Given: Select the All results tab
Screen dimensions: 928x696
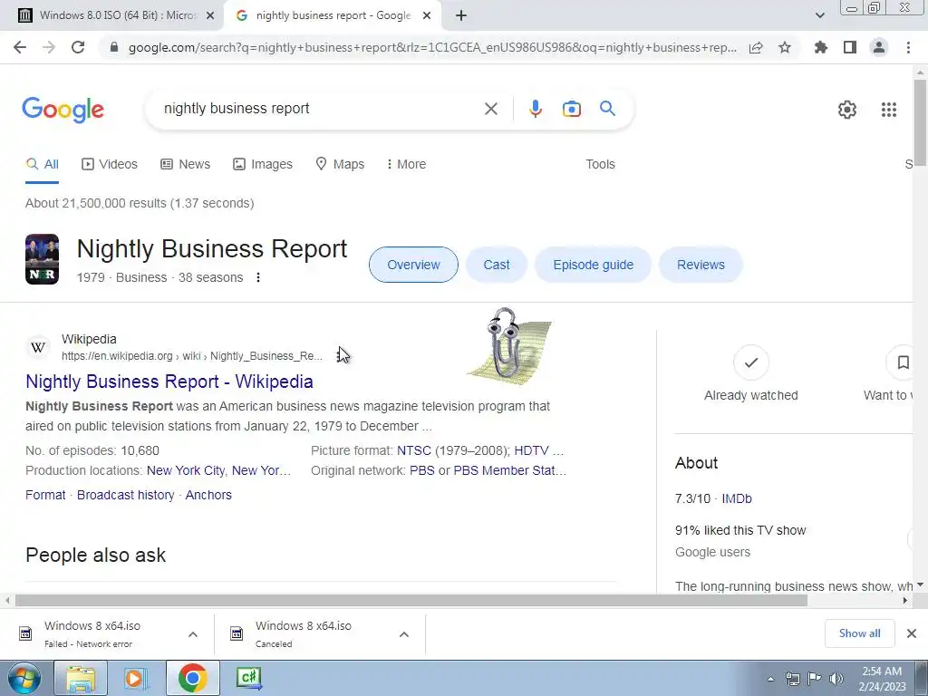Looking at the screenshot, I should tap(42, 165).
